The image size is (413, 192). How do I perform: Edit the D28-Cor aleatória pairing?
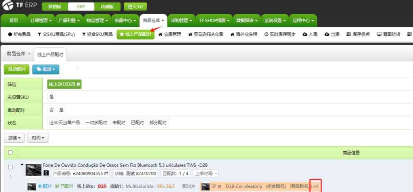click(x=213, y=186)
